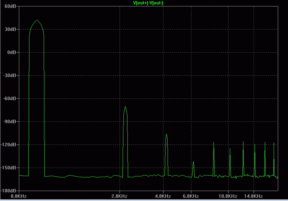
Task: Click the small peak near 6.8KHz
Action: pos(194,161)
